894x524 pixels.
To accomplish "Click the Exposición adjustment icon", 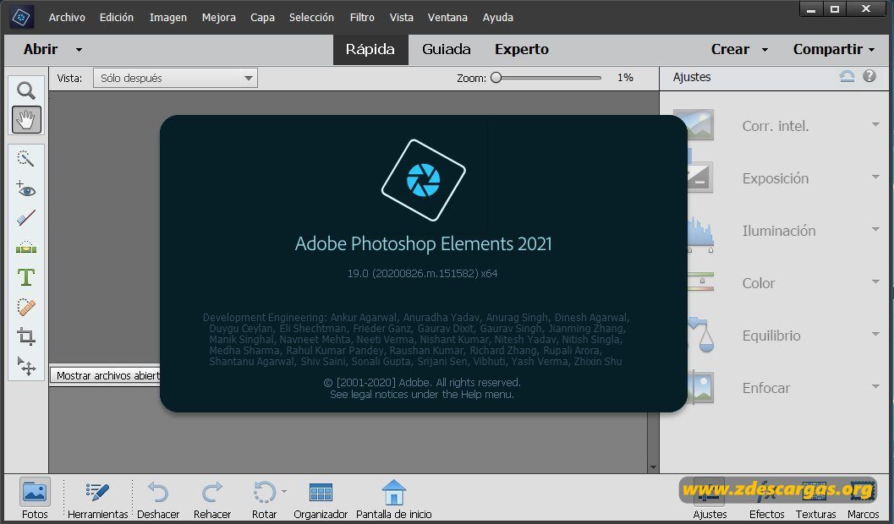I will [699, 177].
